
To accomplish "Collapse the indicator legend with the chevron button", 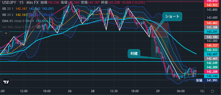I will coord(6,33).
